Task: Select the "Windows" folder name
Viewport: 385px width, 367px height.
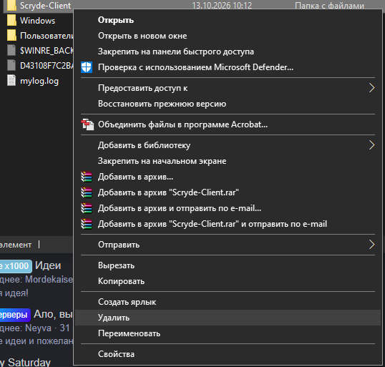Action: click(37, 21)
